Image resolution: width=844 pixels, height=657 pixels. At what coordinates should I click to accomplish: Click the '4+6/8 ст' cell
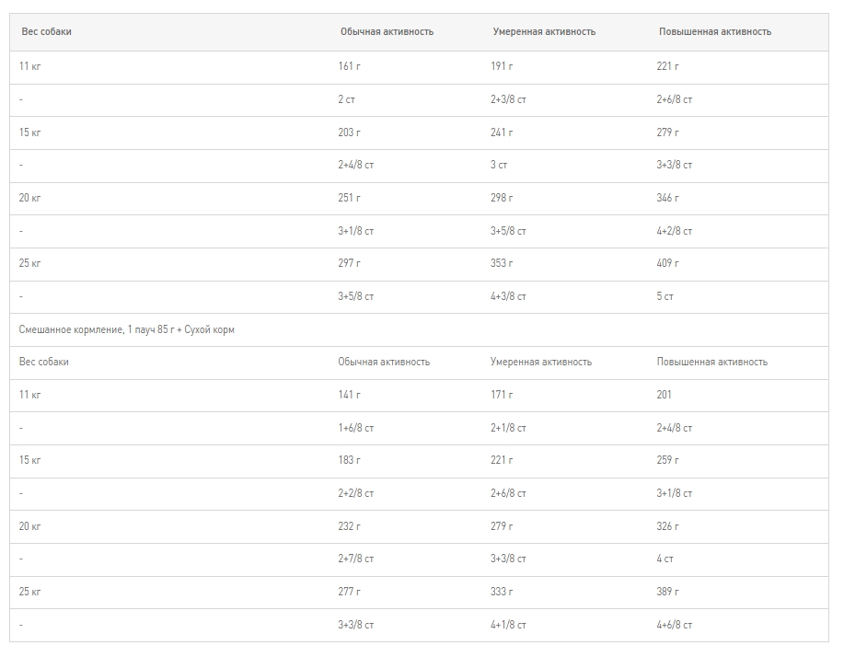tap(674, 625)
